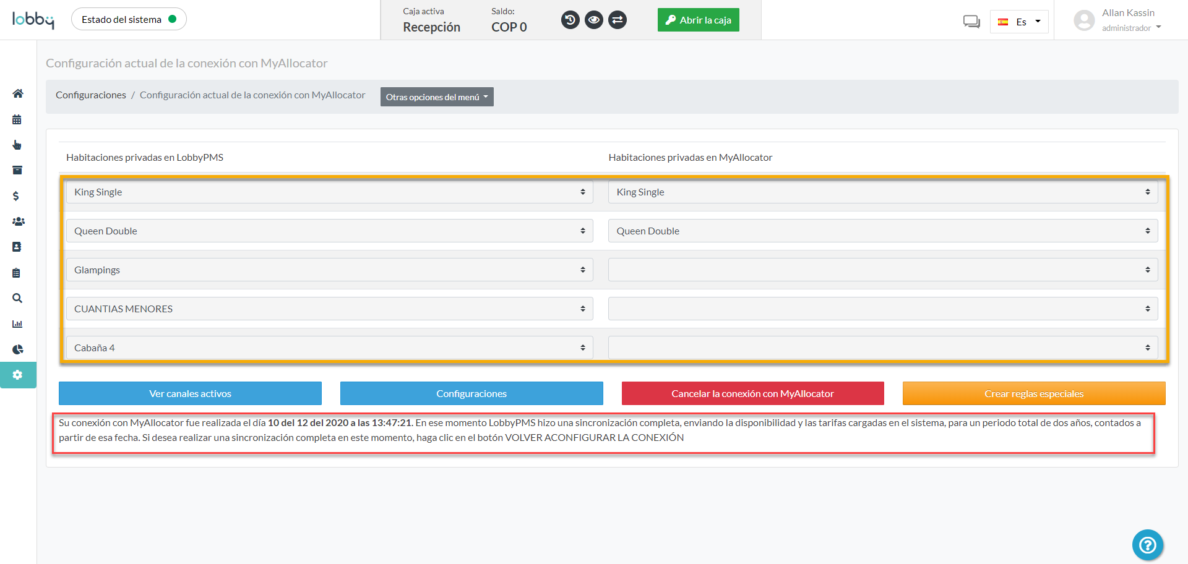1188x564 pixels.
Task: Open the help question mark button
Action: (1148, 545)
